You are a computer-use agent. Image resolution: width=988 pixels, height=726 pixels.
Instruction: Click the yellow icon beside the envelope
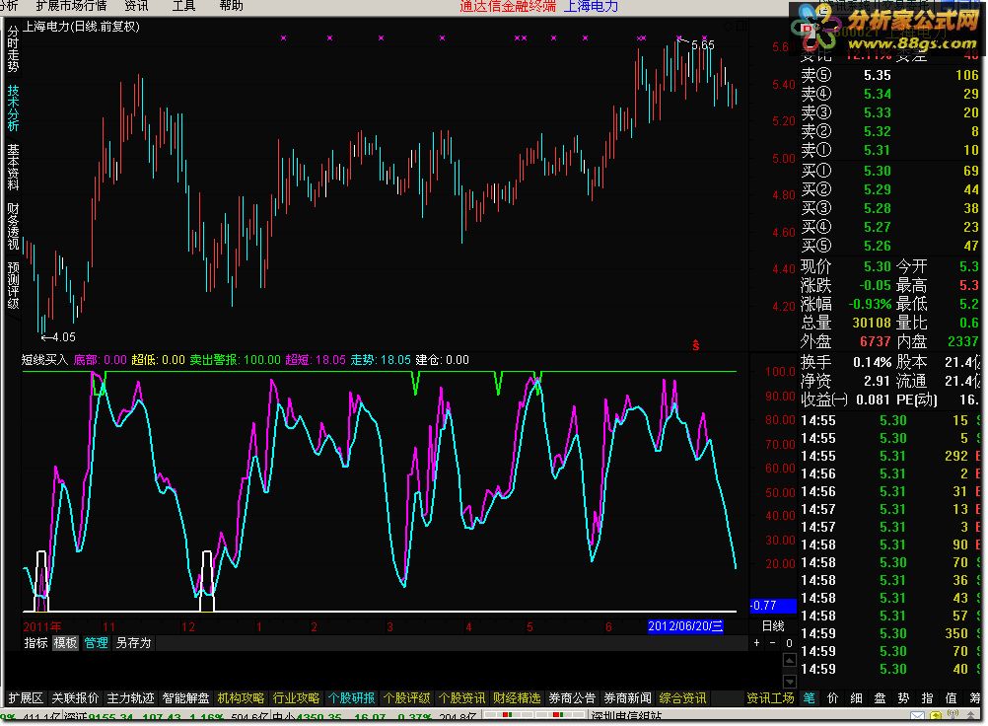(937, 716)
